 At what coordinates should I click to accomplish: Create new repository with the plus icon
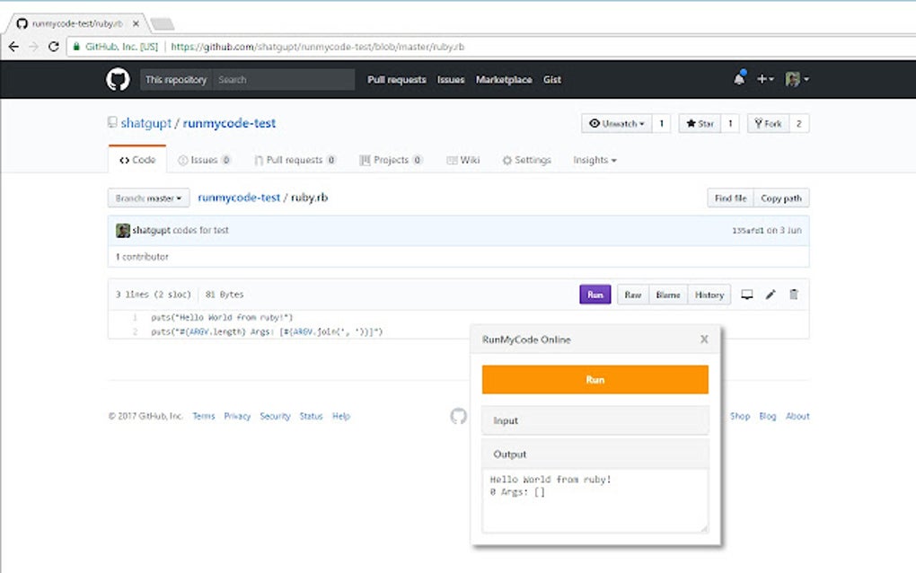[762, 79]
